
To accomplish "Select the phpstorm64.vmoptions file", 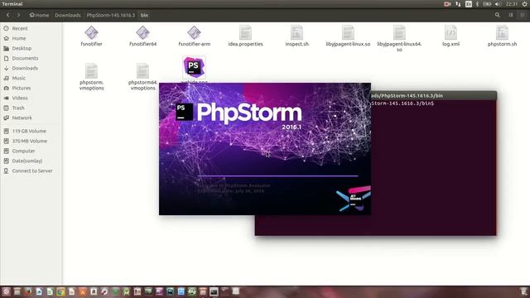I will pyautogui.click(x=142, y=77).
